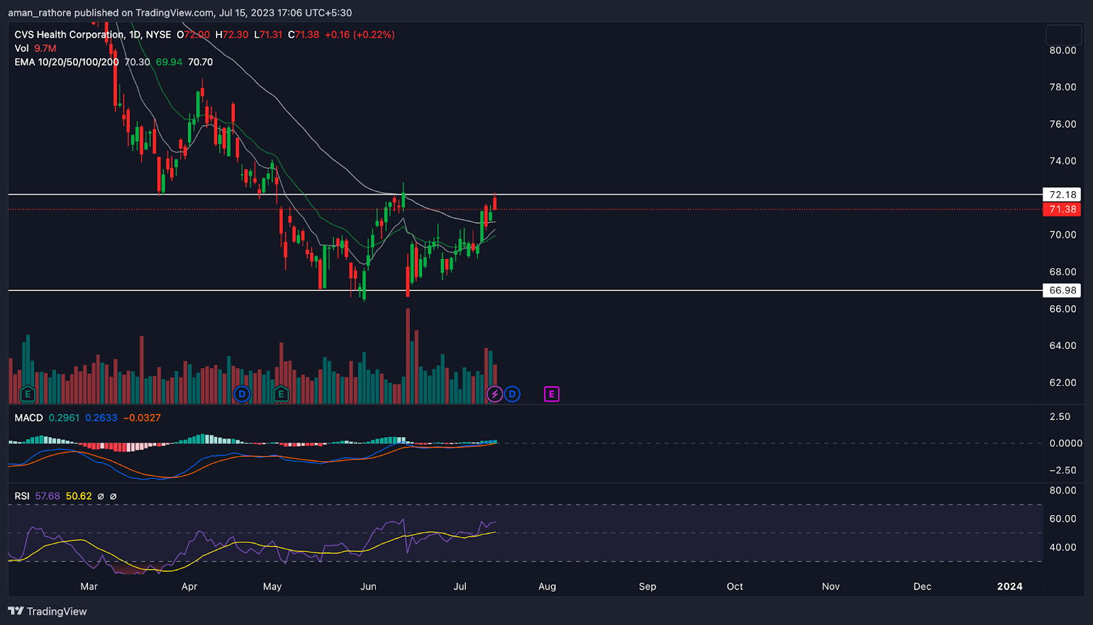Click the MACD signal value 0.2633

tap(101, 418)
